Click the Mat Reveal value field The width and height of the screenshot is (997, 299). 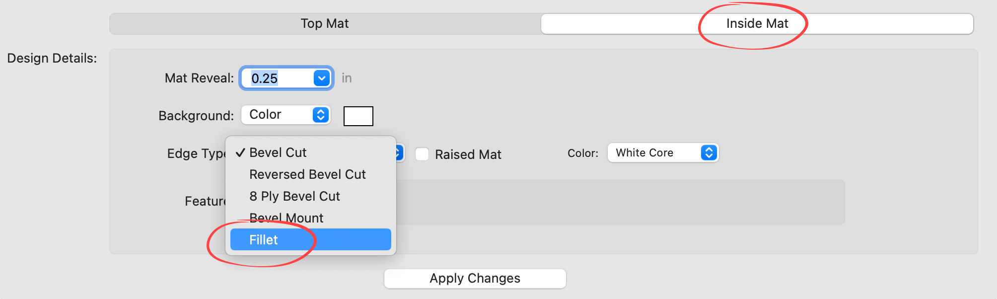point(278,78)
